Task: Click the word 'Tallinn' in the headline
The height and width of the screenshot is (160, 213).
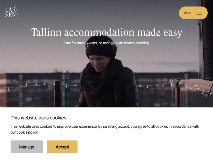Action: click(46, 32)
